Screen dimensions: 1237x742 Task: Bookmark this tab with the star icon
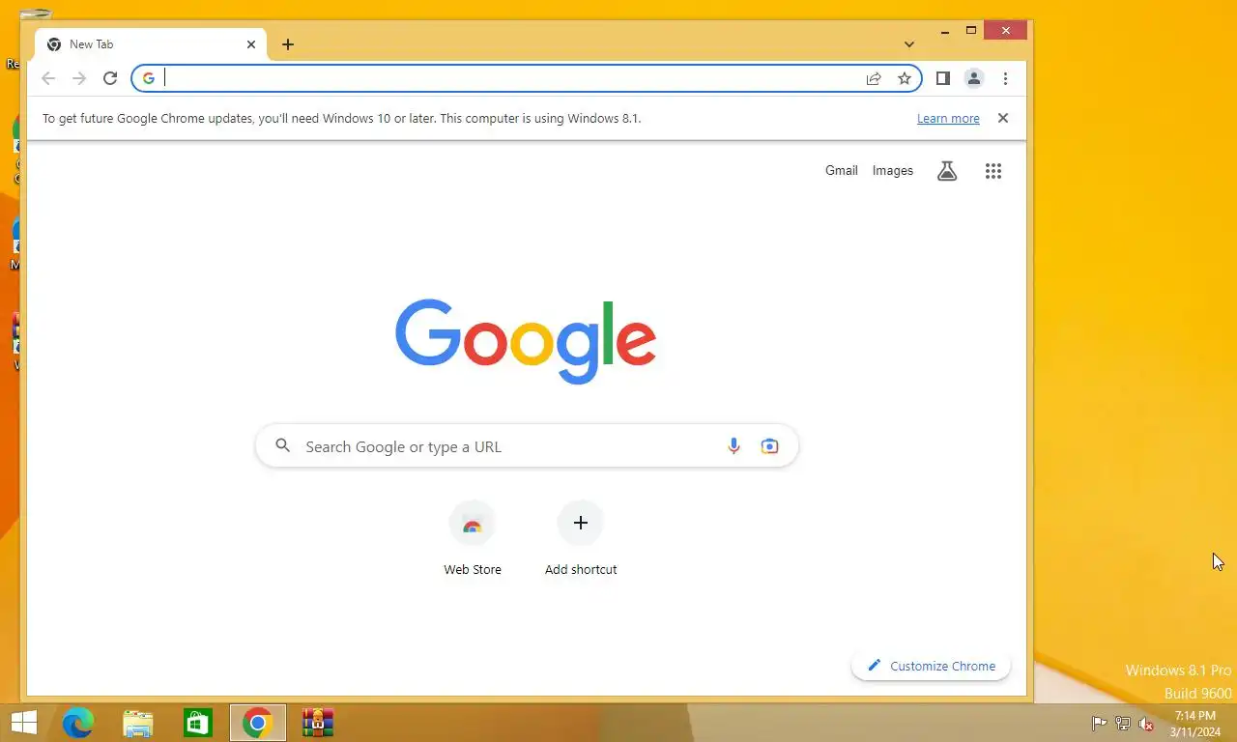coord(905,78)
